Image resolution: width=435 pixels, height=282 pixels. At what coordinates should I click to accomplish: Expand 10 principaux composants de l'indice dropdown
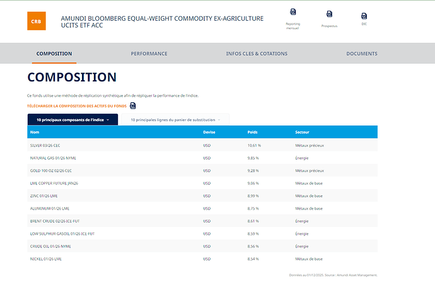tap(72, 119)
